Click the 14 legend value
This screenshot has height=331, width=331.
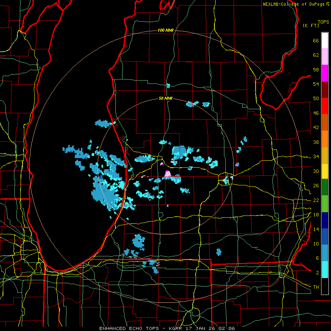coord(316,229)
